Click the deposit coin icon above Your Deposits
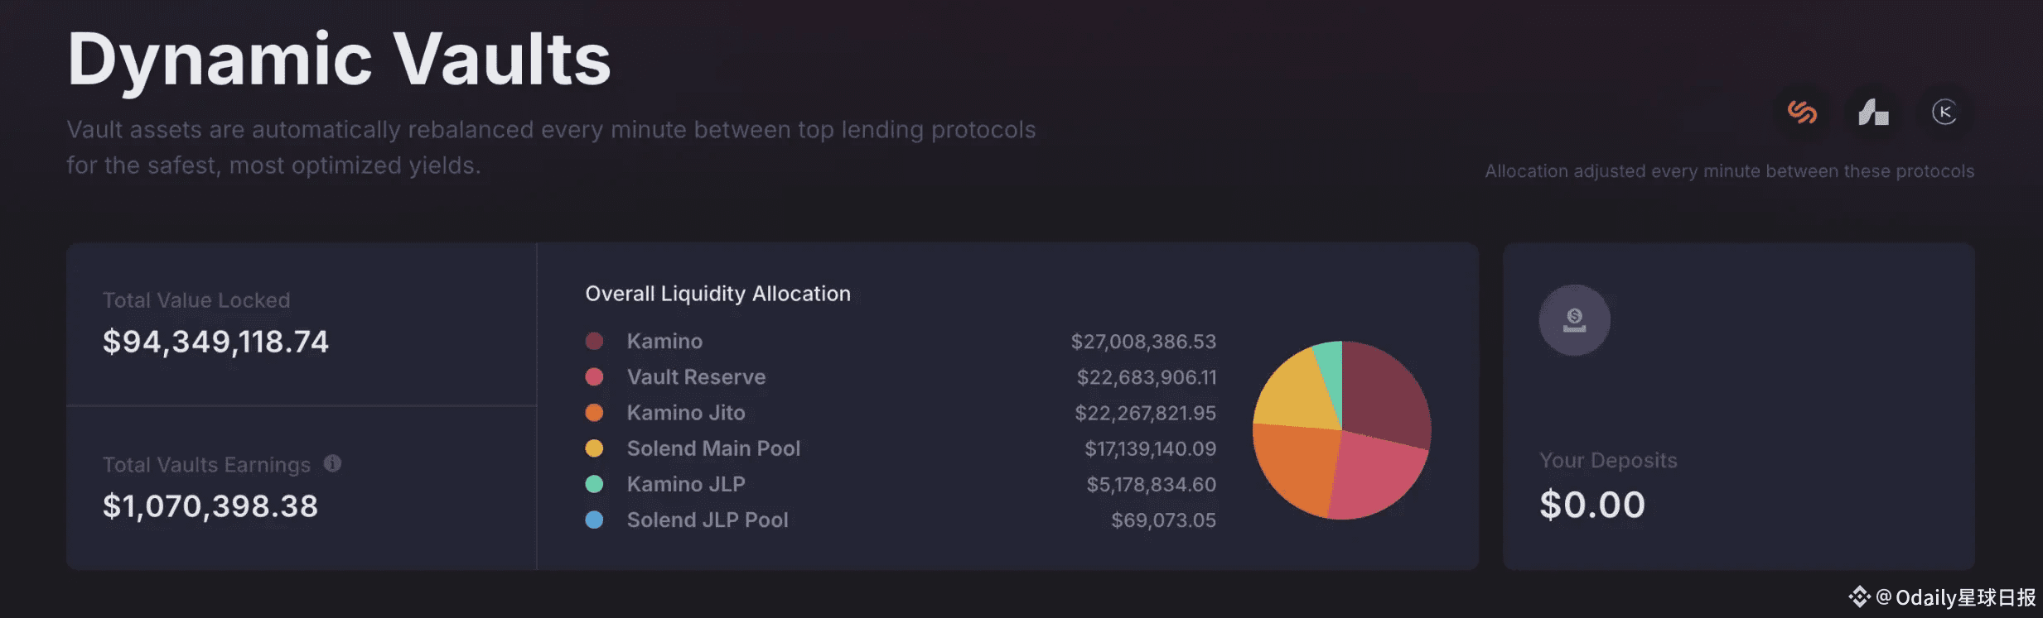 click(1574, 320)
